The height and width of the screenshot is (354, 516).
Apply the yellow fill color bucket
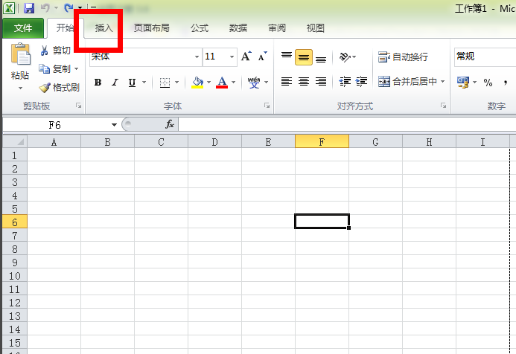click(197, 82)
